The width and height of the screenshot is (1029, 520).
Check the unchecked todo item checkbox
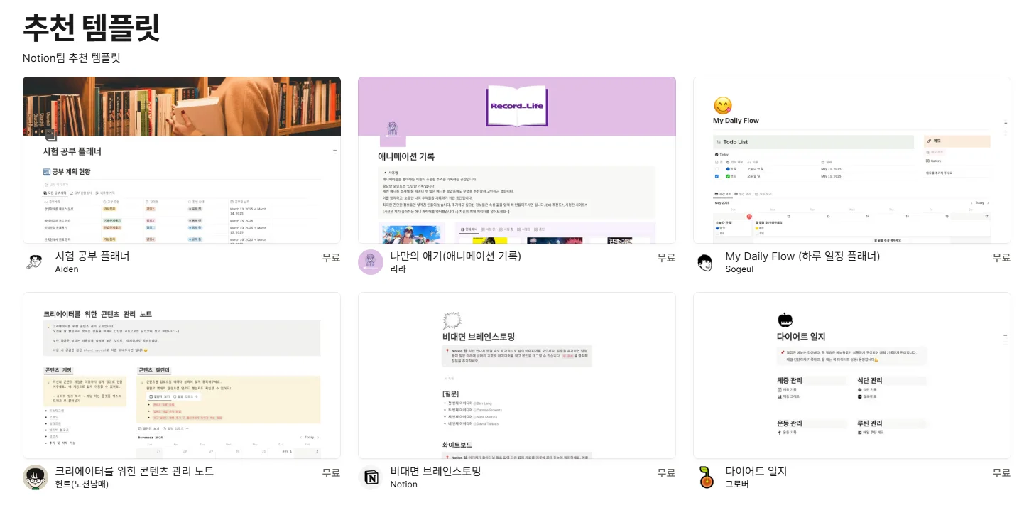(717, 169)
